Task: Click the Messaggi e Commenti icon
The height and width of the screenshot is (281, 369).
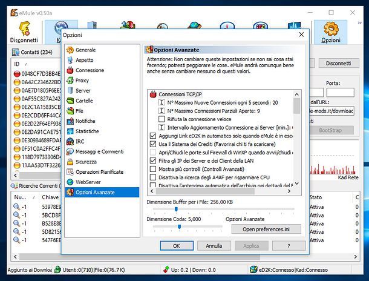Action: tap(70, 151)
